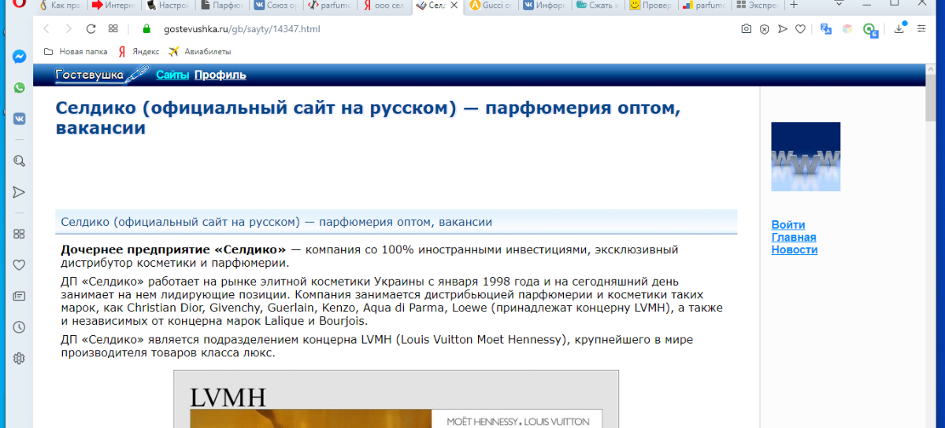Go back with the toolbar arrow
The image size is (945, 428).
pyautogui.click(x=46, y=29)
